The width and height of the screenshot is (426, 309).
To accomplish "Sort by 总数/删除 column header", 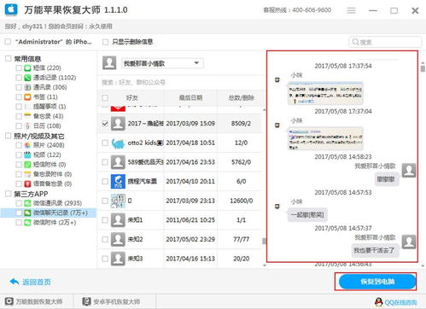I will pos(241,98).
